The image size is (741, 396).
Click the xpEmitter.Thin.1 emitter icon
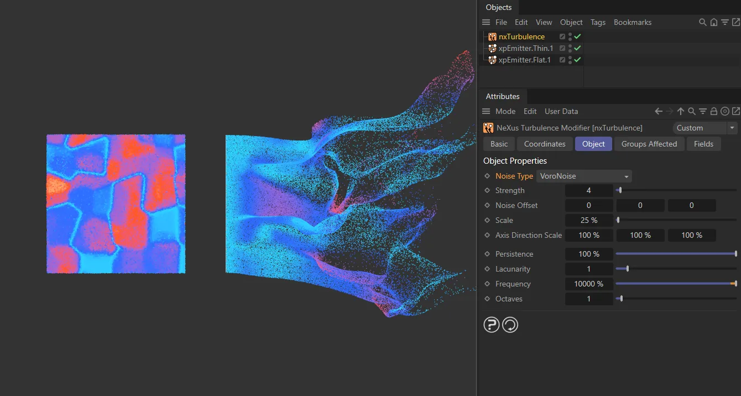click(492, 48)
